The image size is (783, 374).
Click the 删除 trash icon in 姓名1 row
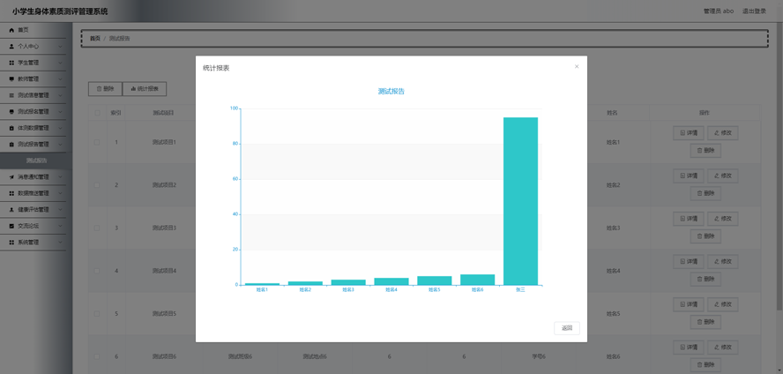(699, 150)
